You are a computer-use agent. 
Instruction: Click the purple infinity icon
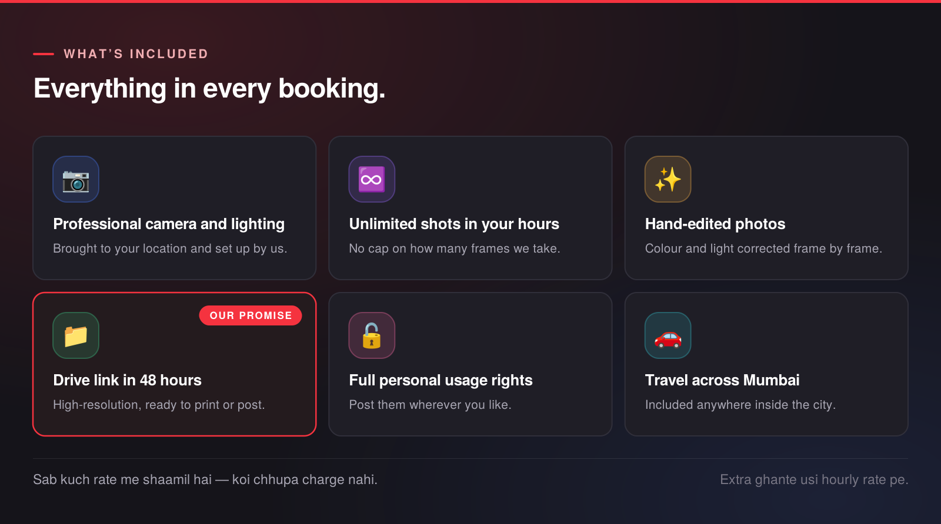pos(372,179)
